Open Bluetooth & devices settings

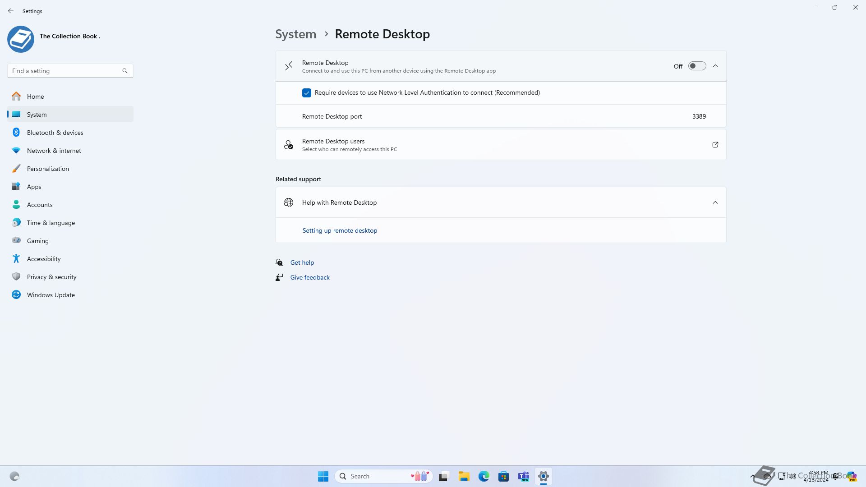click(x=70, y=133)
